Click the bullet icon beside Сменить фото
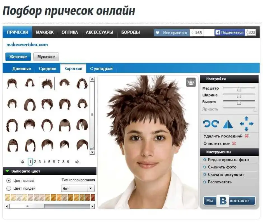 pyautogui.click(x=205, y=167)
